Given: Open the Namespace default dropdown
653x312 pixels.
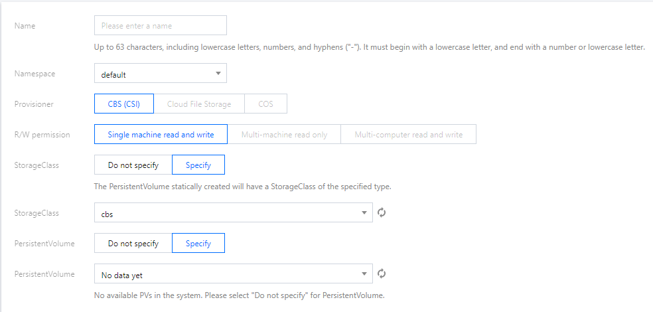Looking at the screenshot, I should pyautogui.click(x=161, y=73).
